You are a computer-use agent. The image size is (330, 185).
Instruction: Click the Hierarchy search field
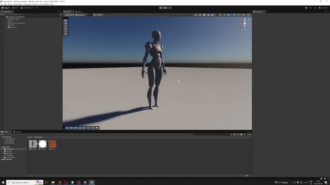pyautogui.click(x=40, y=14)
